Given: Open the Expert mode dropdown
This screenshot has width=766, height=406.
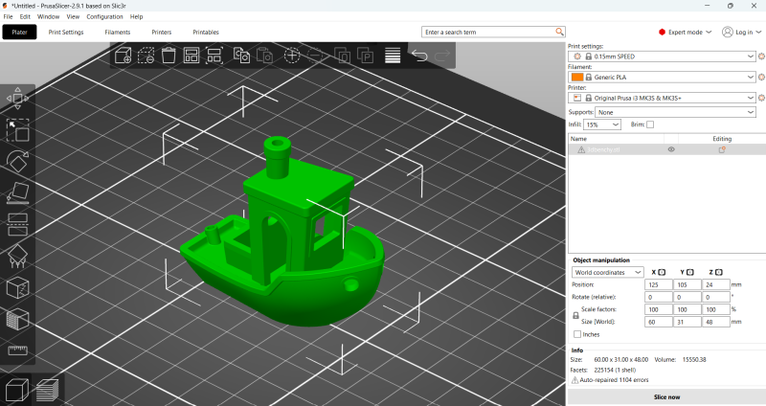Looking at the screenshot, I should pos(685,32).
